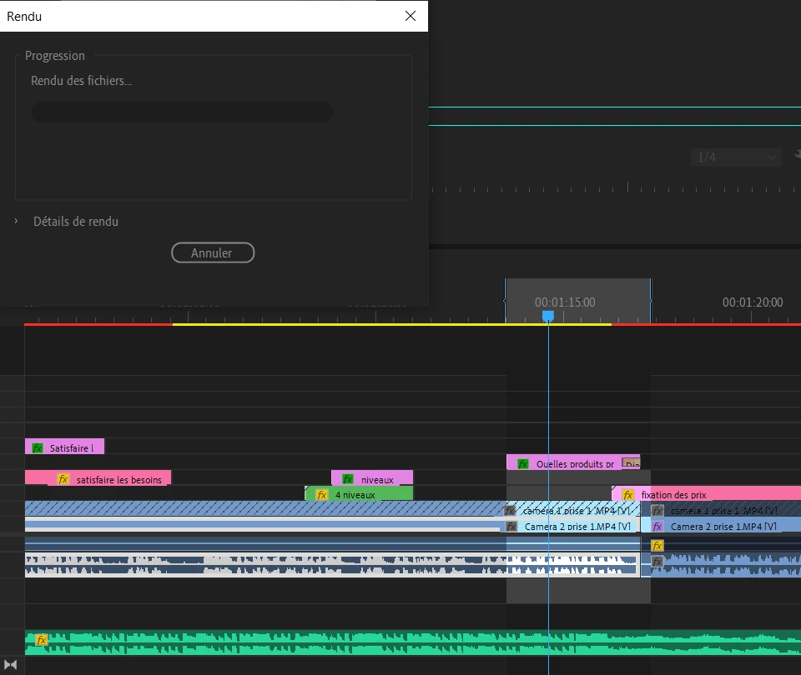Click the yellow fx badge on the blue audio clip
The width and height of the screenshot is (801, 675).
657,545
